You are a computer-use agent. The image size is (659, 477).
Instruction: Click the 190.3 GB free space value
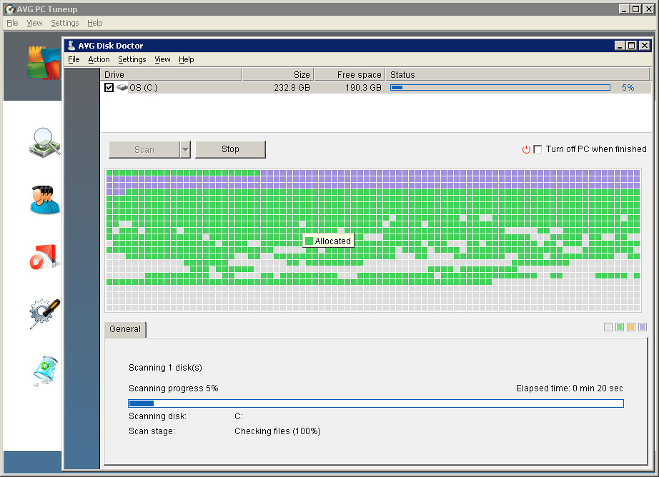363,87
